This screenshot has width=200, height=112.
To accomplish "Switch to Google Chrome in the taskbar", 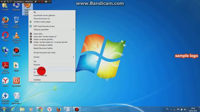I will 40,109.
